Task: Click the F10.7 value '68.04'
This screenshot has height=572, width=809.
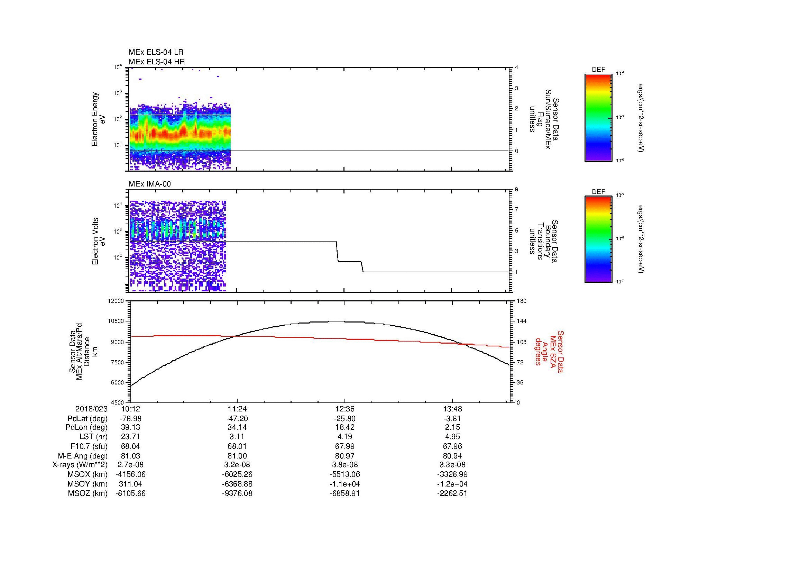Action: (130, 446)
